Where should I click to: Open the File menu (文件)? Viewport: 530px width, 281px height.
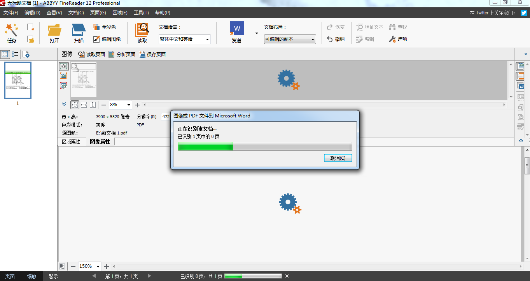(11, 13)
